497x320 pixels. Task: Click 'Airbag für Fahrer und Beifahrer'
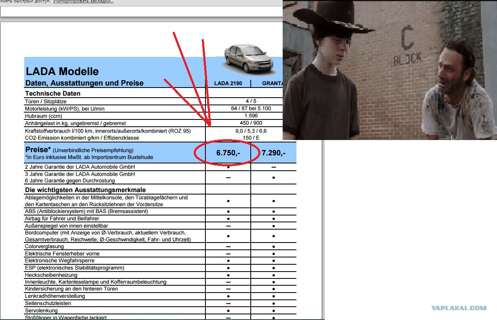pos(62,219)
